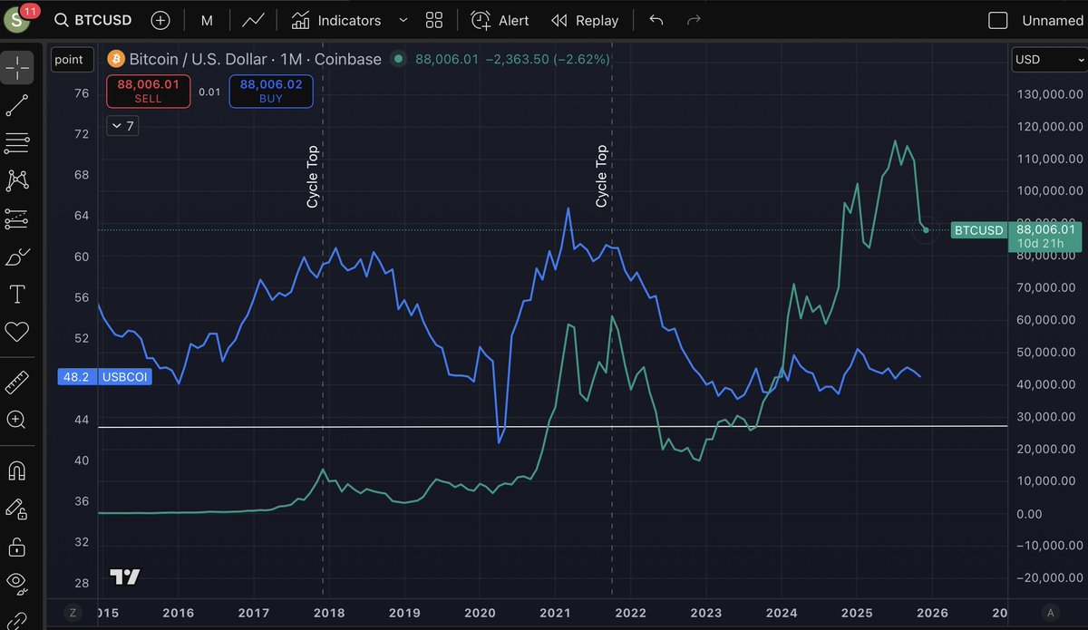Select the trend line drawing tool
1088x630 pixels.
17,105
